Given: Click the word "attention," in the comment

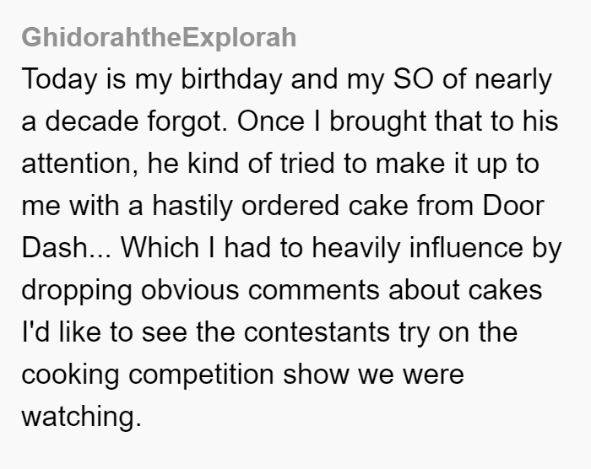Looking at the screenshot, I should pos(80,164).
